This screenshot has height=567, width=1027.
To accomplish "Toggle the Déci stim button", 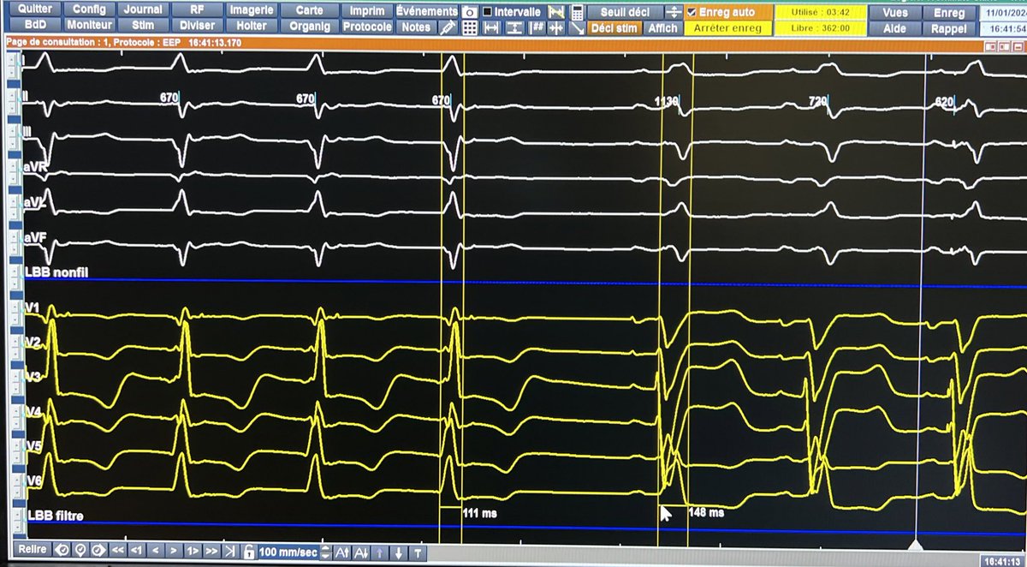I will pyautogui.click(x=614, y=27).
